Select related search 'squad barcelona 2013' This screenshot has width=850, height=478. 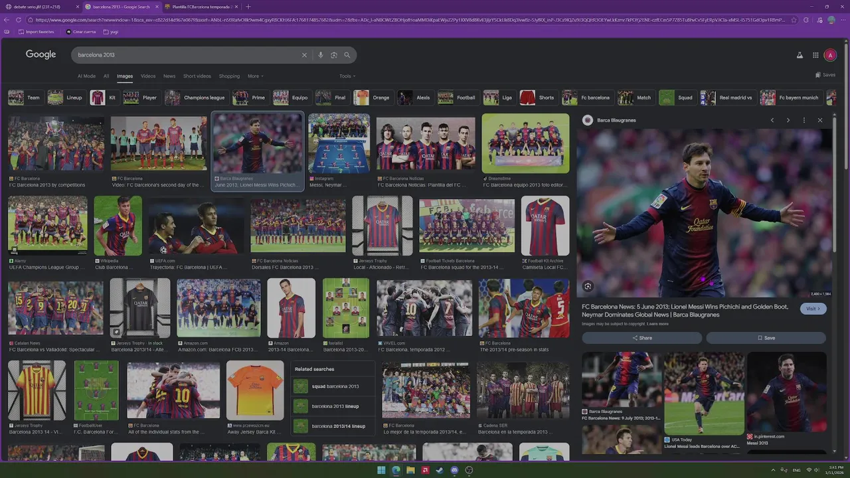click(333, 386)
